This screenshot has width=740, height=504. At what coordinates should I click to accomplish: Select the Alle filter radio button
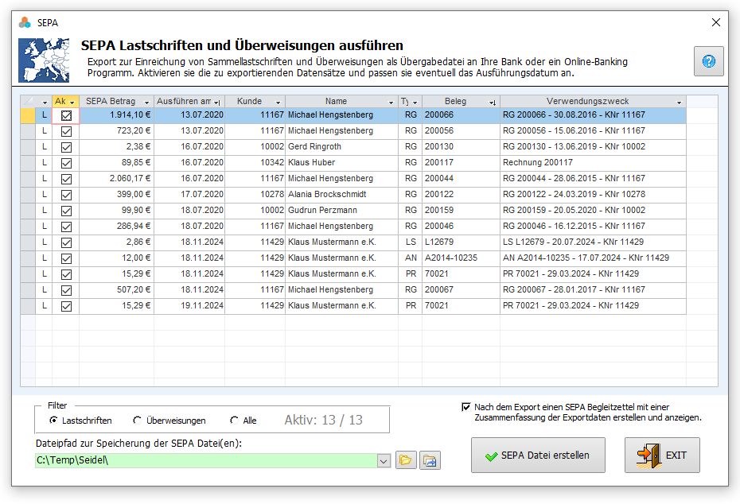pos(234,420)
